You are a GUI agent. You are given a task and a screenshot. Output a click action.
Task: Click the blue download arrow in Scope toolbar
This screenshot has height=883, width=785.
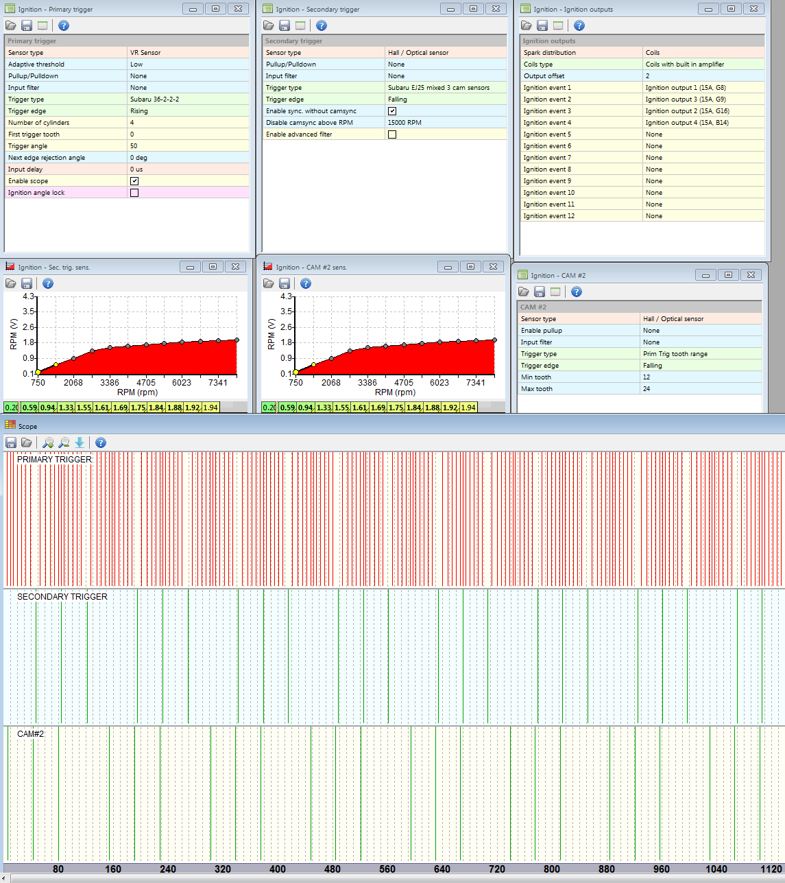pos(80,443)
